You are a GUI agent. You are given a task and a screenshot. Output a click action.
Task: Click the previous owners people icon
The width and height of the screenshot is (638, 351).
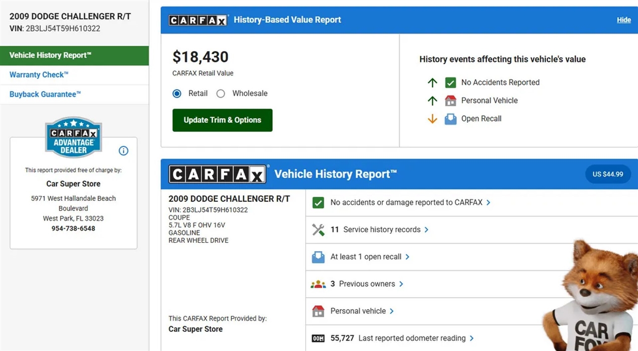318,284
